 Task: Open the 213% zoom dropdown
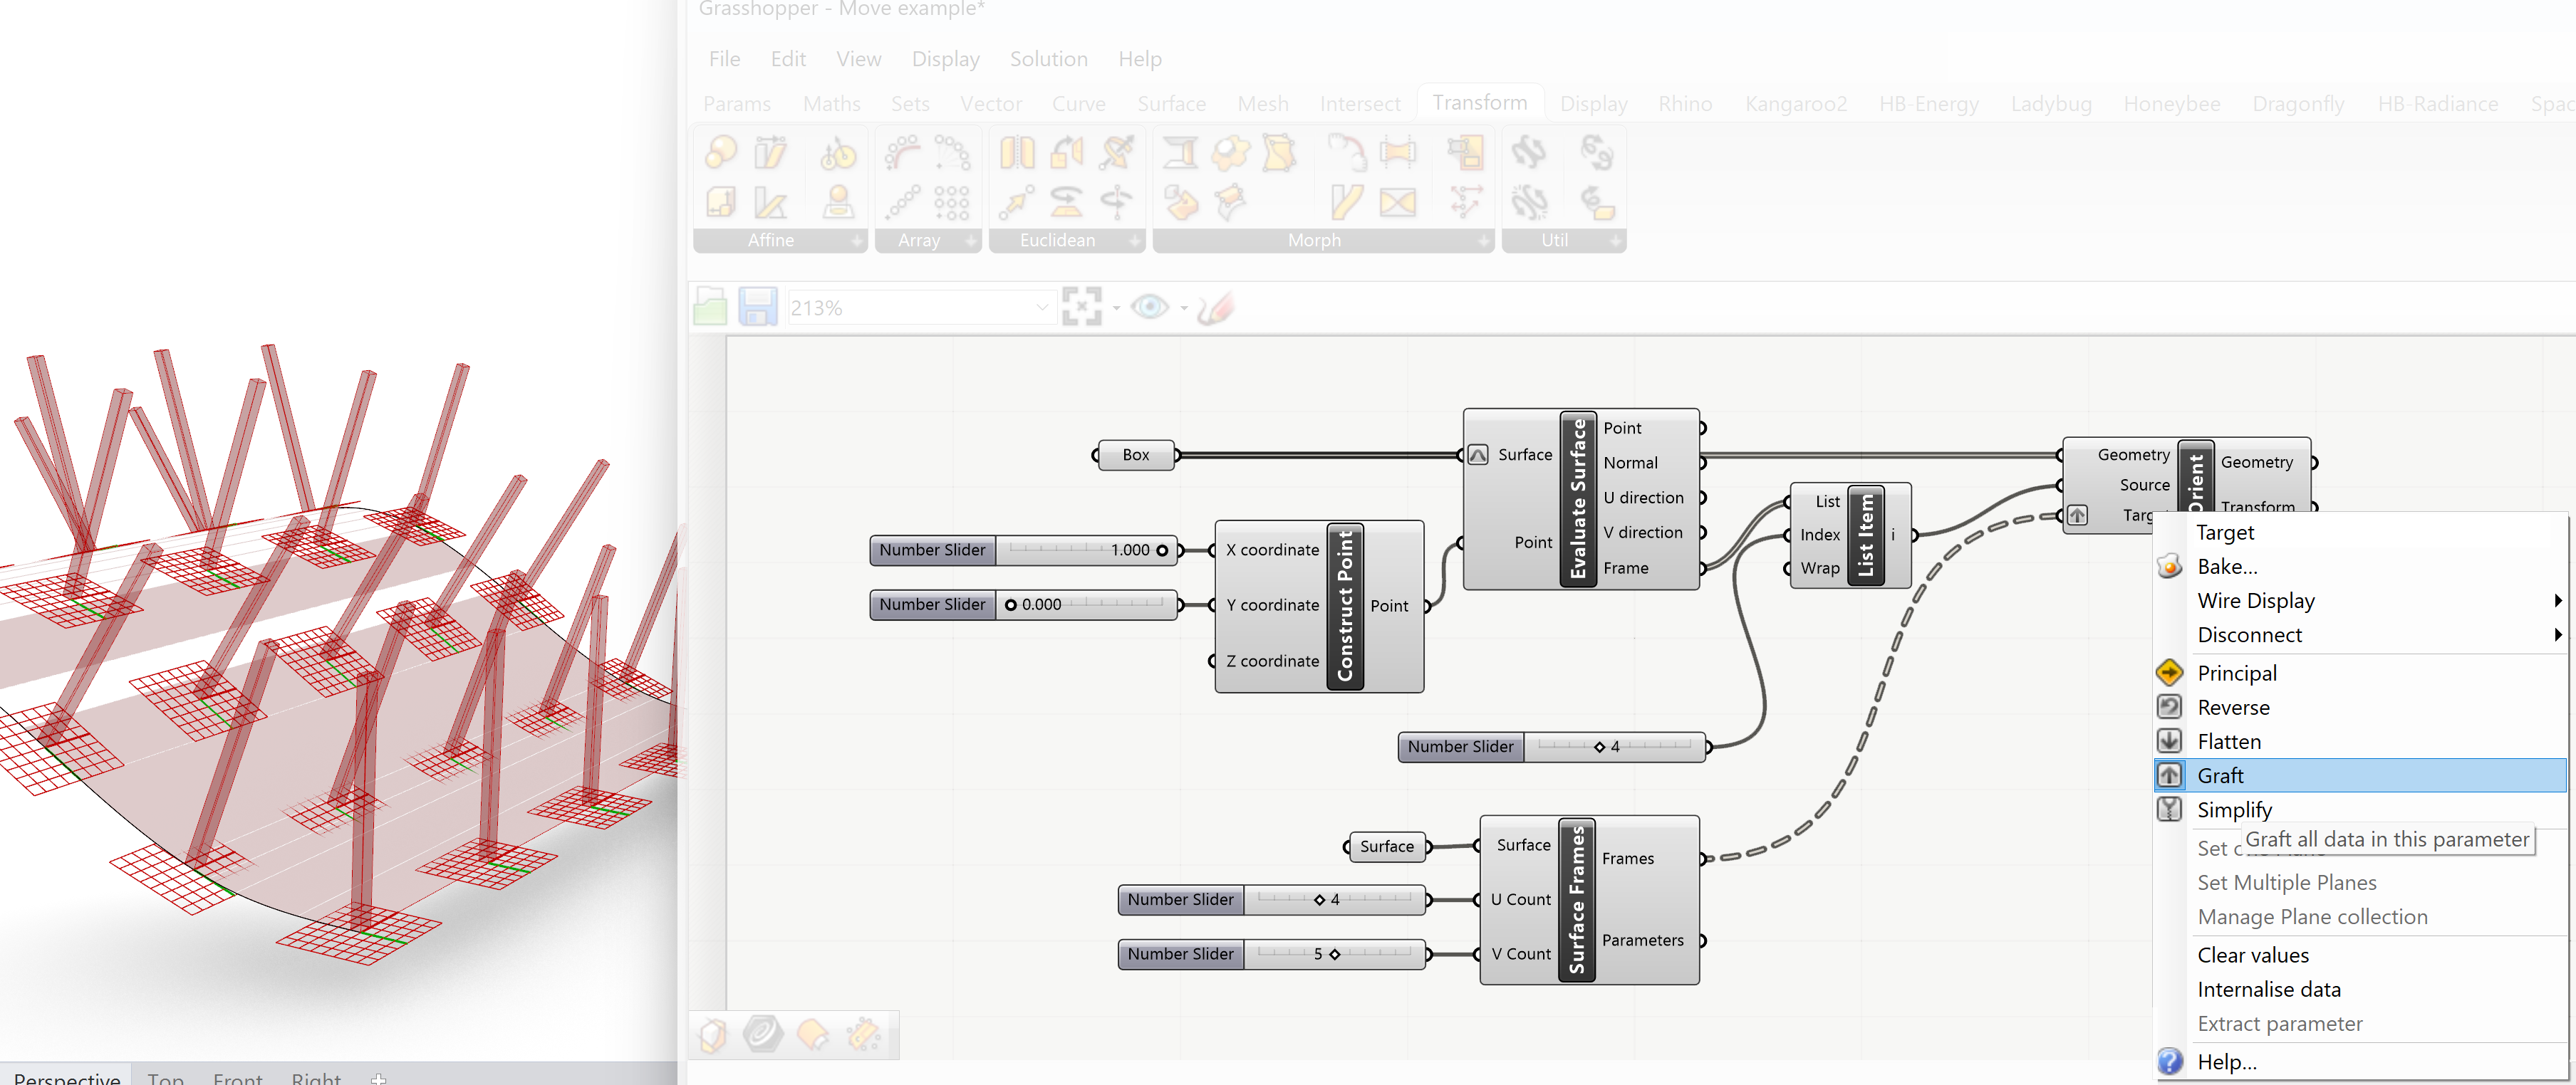click(x=1042, y=308)
